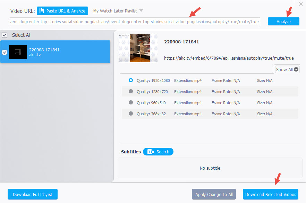Close the dialog with the X button
This screenshot has width=306, height=203.
tap(300, 4)
